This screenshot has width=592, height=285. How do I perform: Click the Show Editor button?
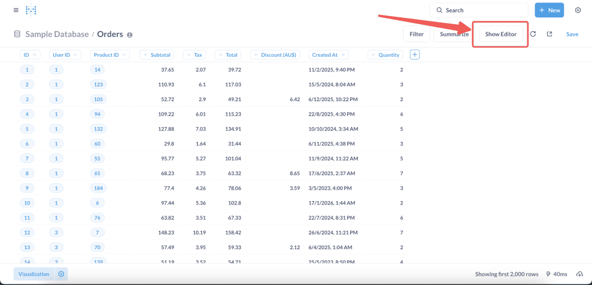coord(500,34)
